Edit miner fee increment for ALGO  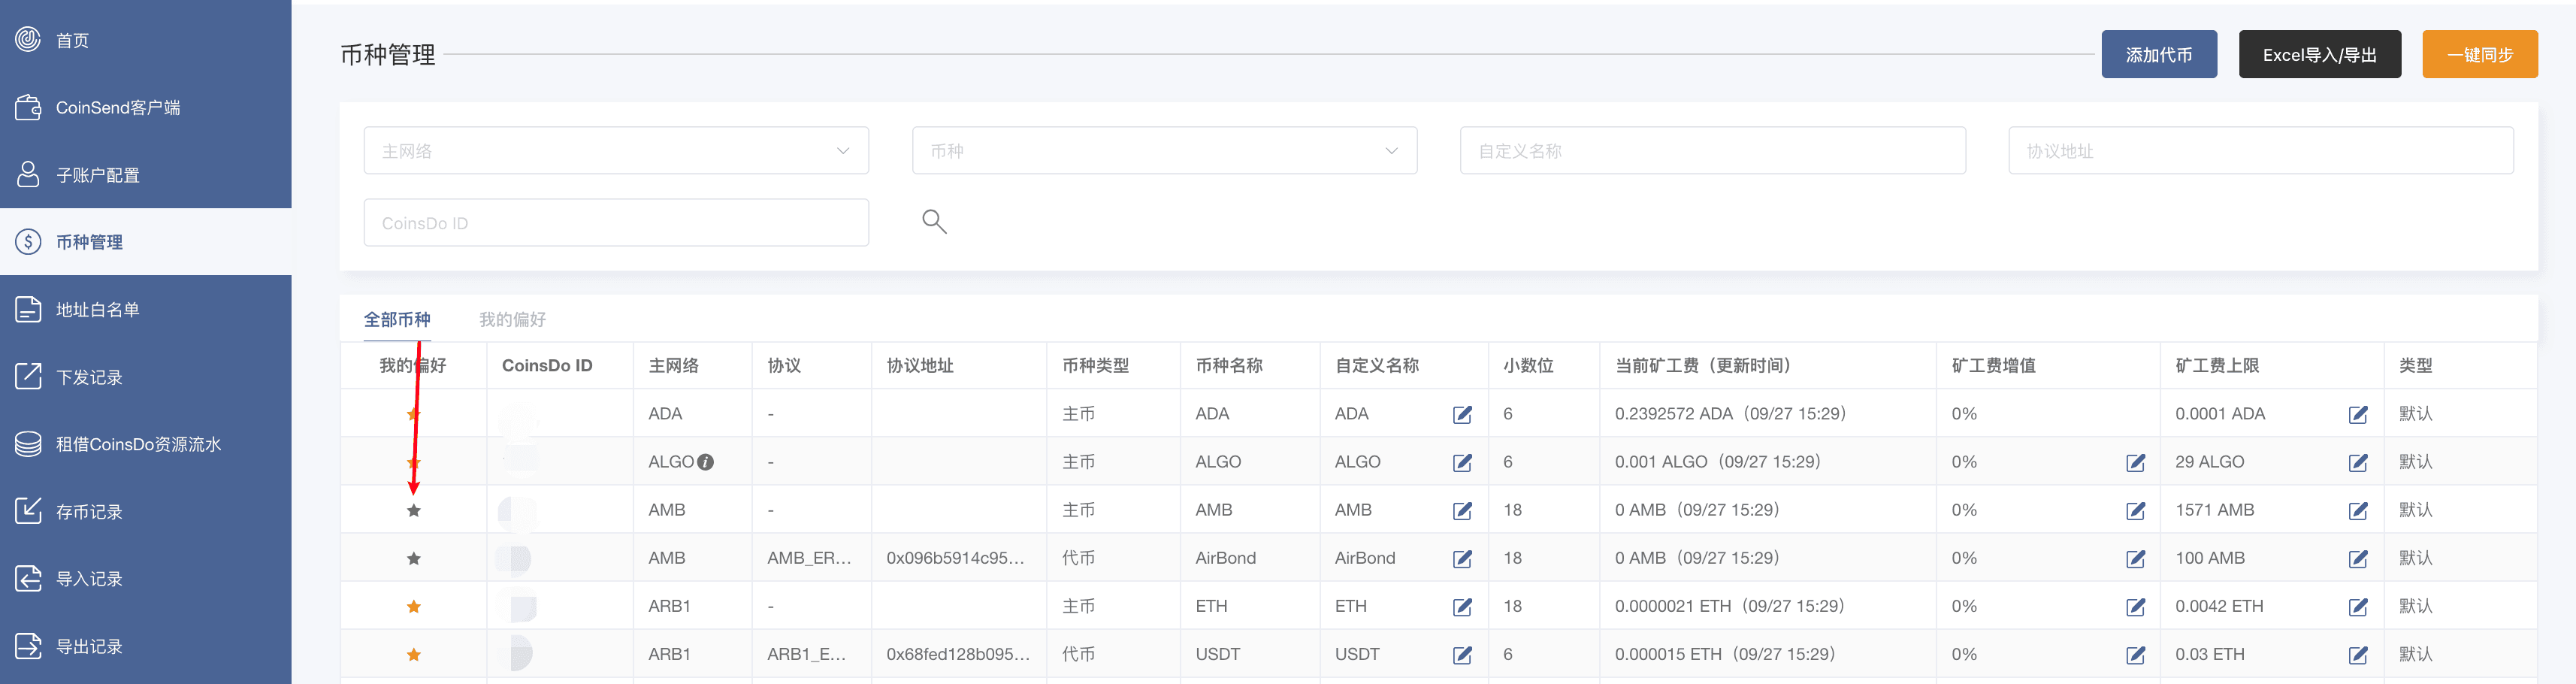coord(2134,462)
